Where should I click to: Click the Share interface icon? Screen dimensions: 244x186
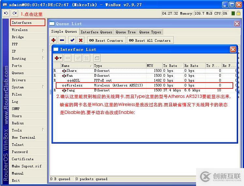pos(64,71)
